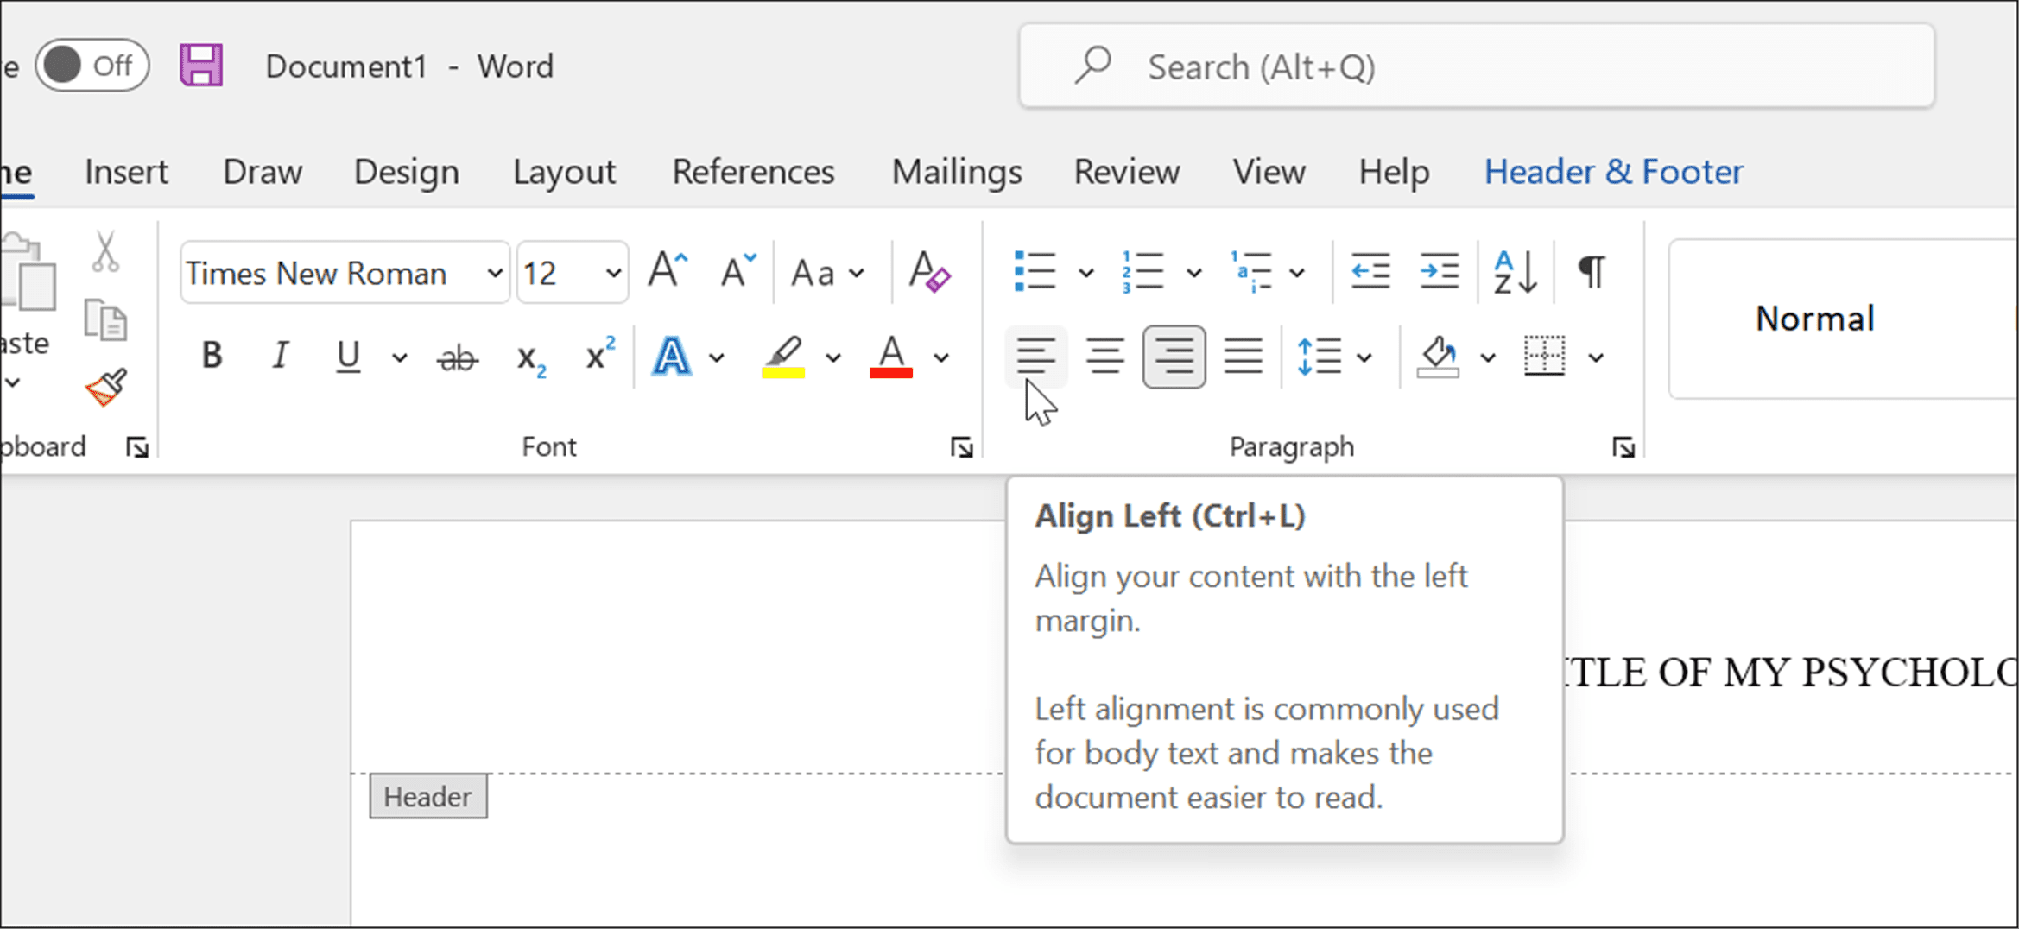This screenshot has height=929, width=2019.
Task: Select the Superscript icon
Action: tap(598, 356)
